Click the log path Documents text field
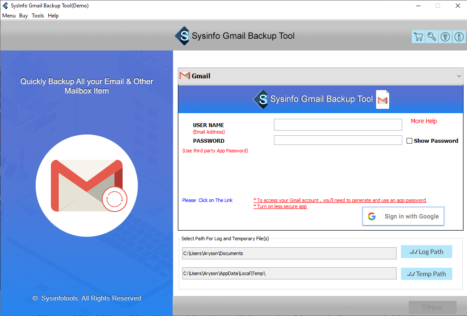The width and height of the screenshot is (467, 316). pos(289,253)
